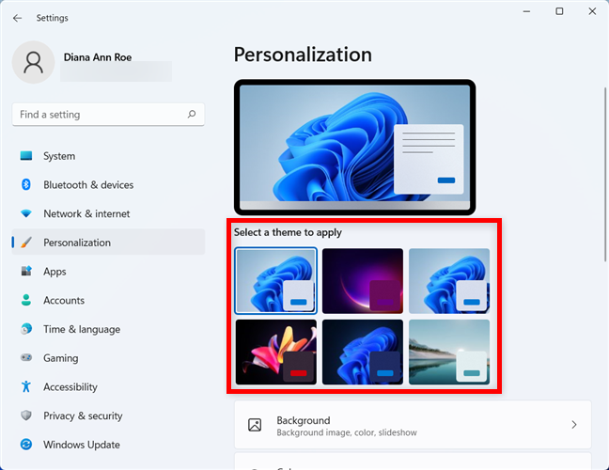This screenshot has height=470, width=609.
Task: Go to Accounts settings
Action: point(108,300)
